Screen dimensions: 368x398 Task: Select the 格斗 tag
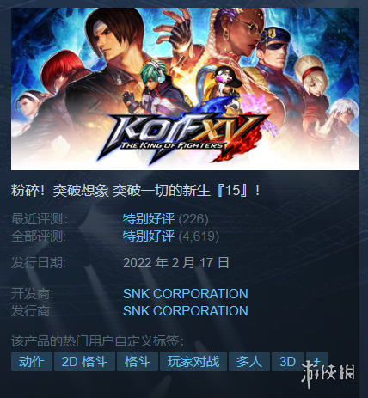click(x=138, y=361)
